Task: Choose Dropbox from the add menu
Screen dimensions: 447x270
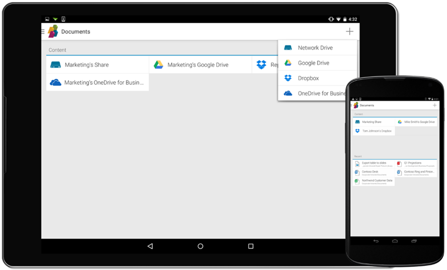Action: click(x=317, y=78)
